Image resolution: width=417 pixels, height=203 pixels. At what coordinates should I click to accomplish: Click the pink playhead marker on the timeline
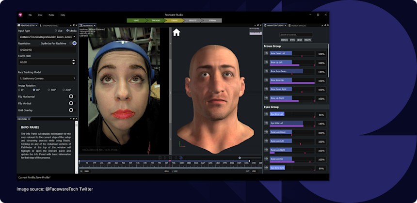coord(170,161)
